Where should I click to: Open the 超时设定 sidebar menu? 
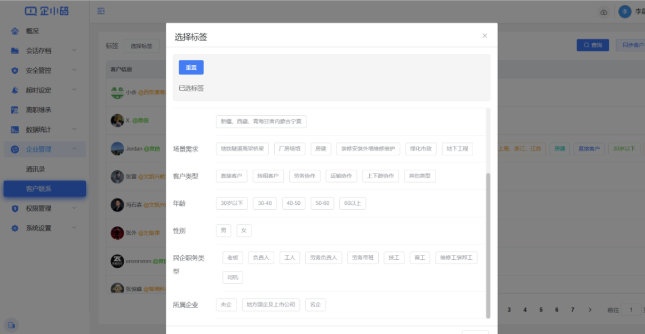point(44,90)
